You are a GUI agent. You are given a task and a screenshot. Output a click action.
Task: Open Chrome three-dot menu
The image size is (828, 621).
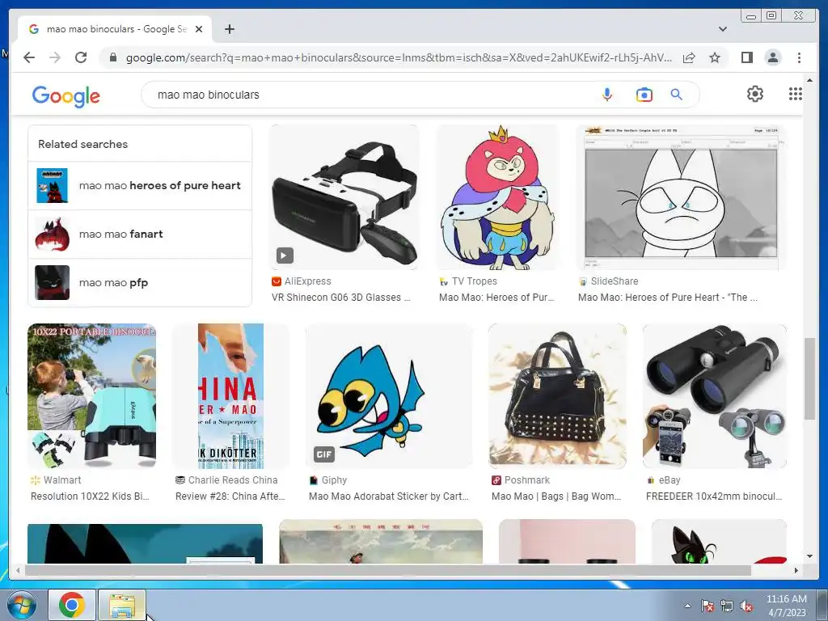[799, 57]
